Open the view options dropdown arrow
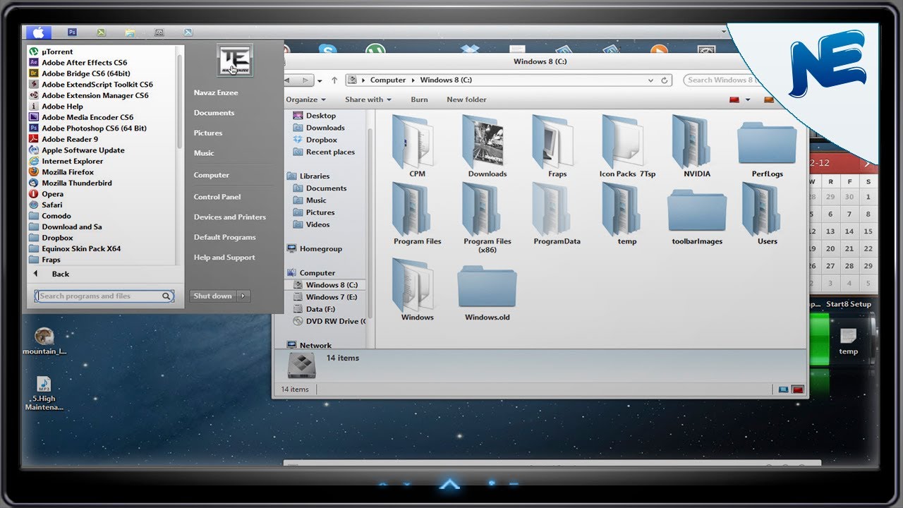Screen dimensions: 903x508 click(x=748, y=99)
